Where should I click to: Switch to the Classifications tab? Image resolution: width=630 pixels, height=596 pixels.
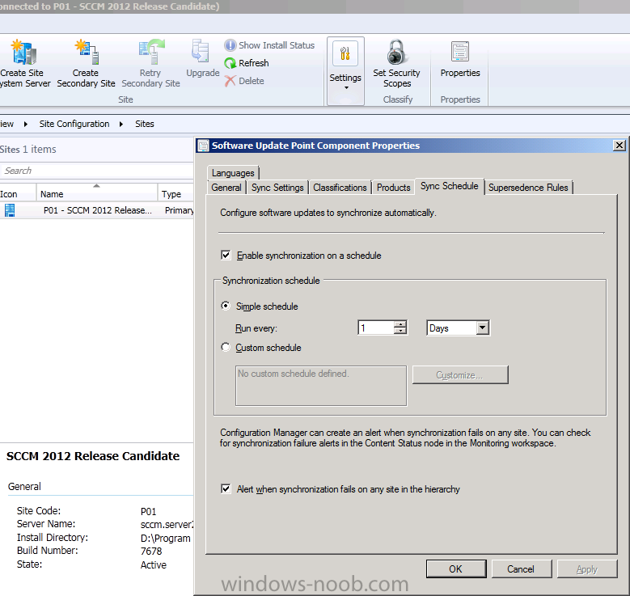(340, 188)
